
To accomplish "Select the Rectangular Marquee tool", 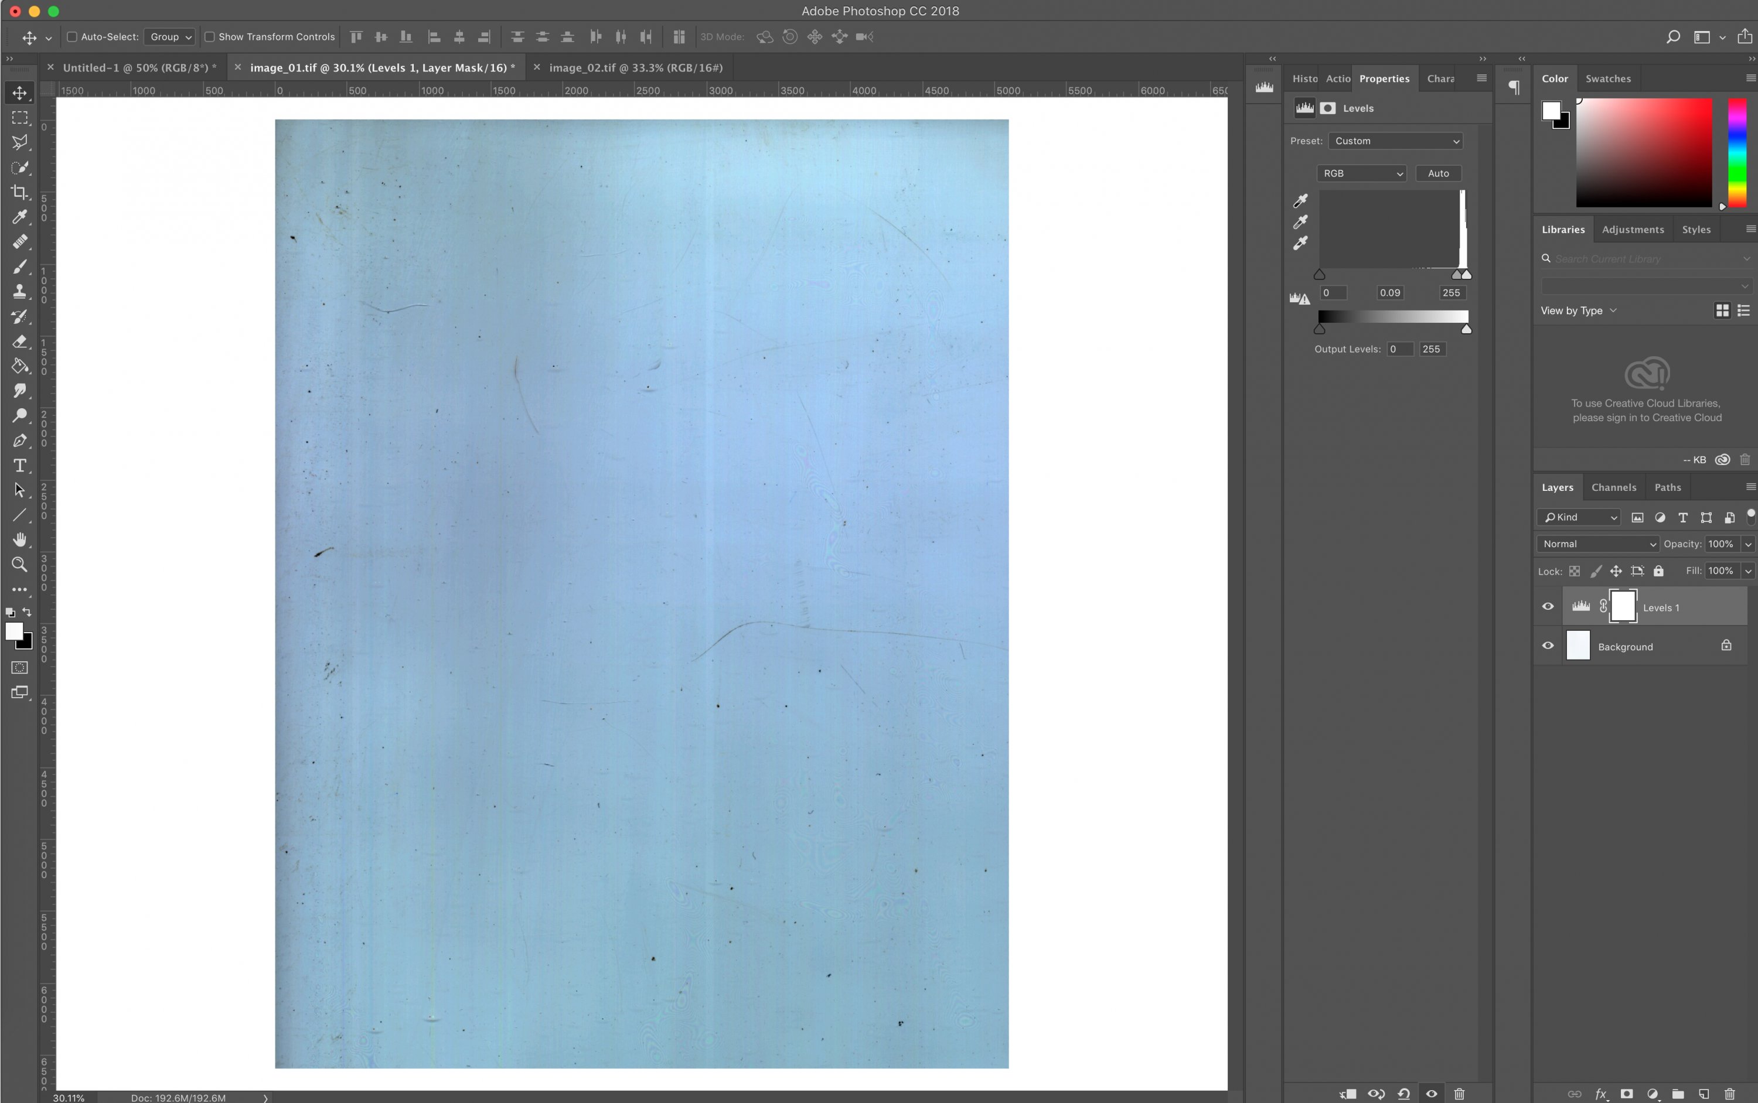I will (20, 118).
